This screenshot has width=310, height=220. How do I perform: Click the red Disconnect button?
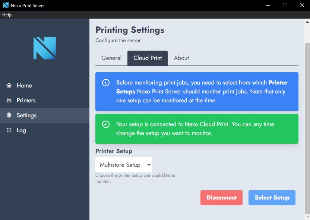221,198
